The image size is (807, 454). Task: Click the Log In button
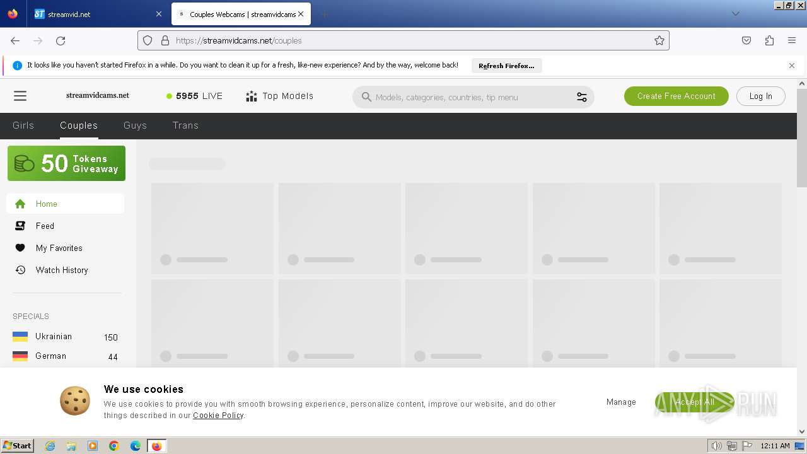pos(760,96)
